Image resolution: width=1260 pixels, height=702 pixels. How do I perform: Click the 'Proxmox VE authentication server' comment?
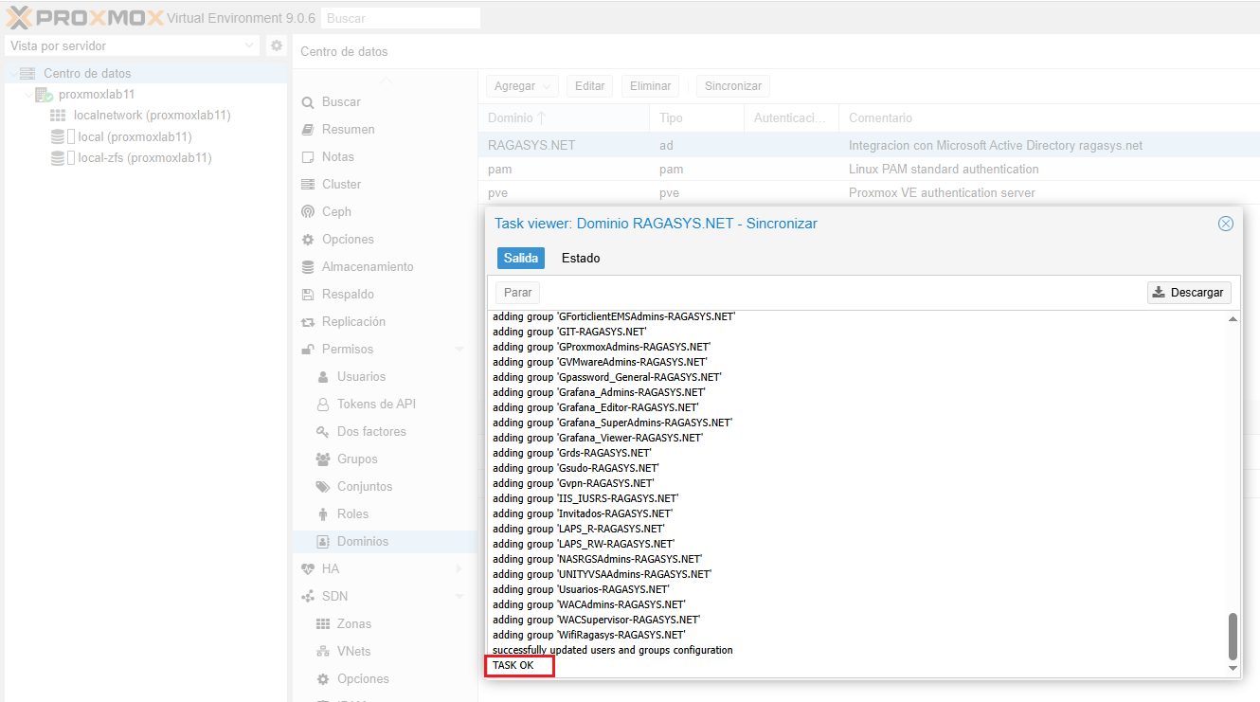coord(942,193)
